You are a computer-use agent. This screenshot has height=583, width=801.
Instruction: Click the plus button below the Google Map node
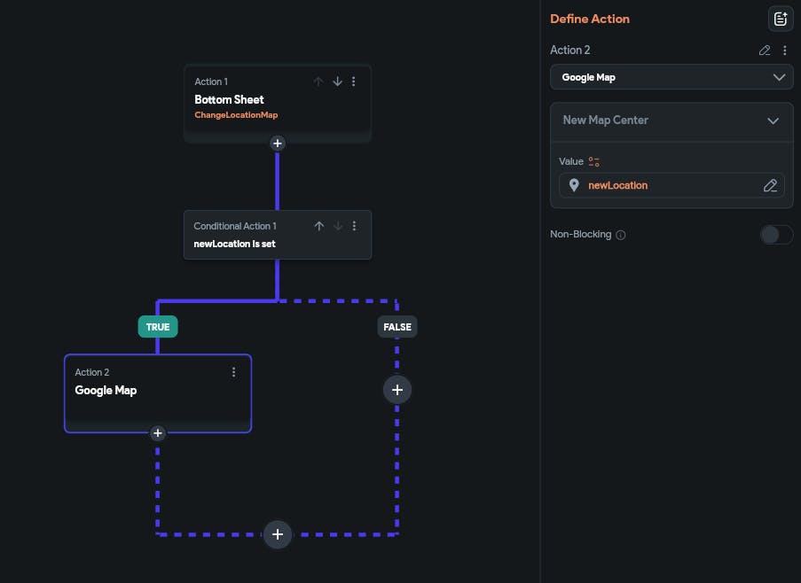click(158, 433)
